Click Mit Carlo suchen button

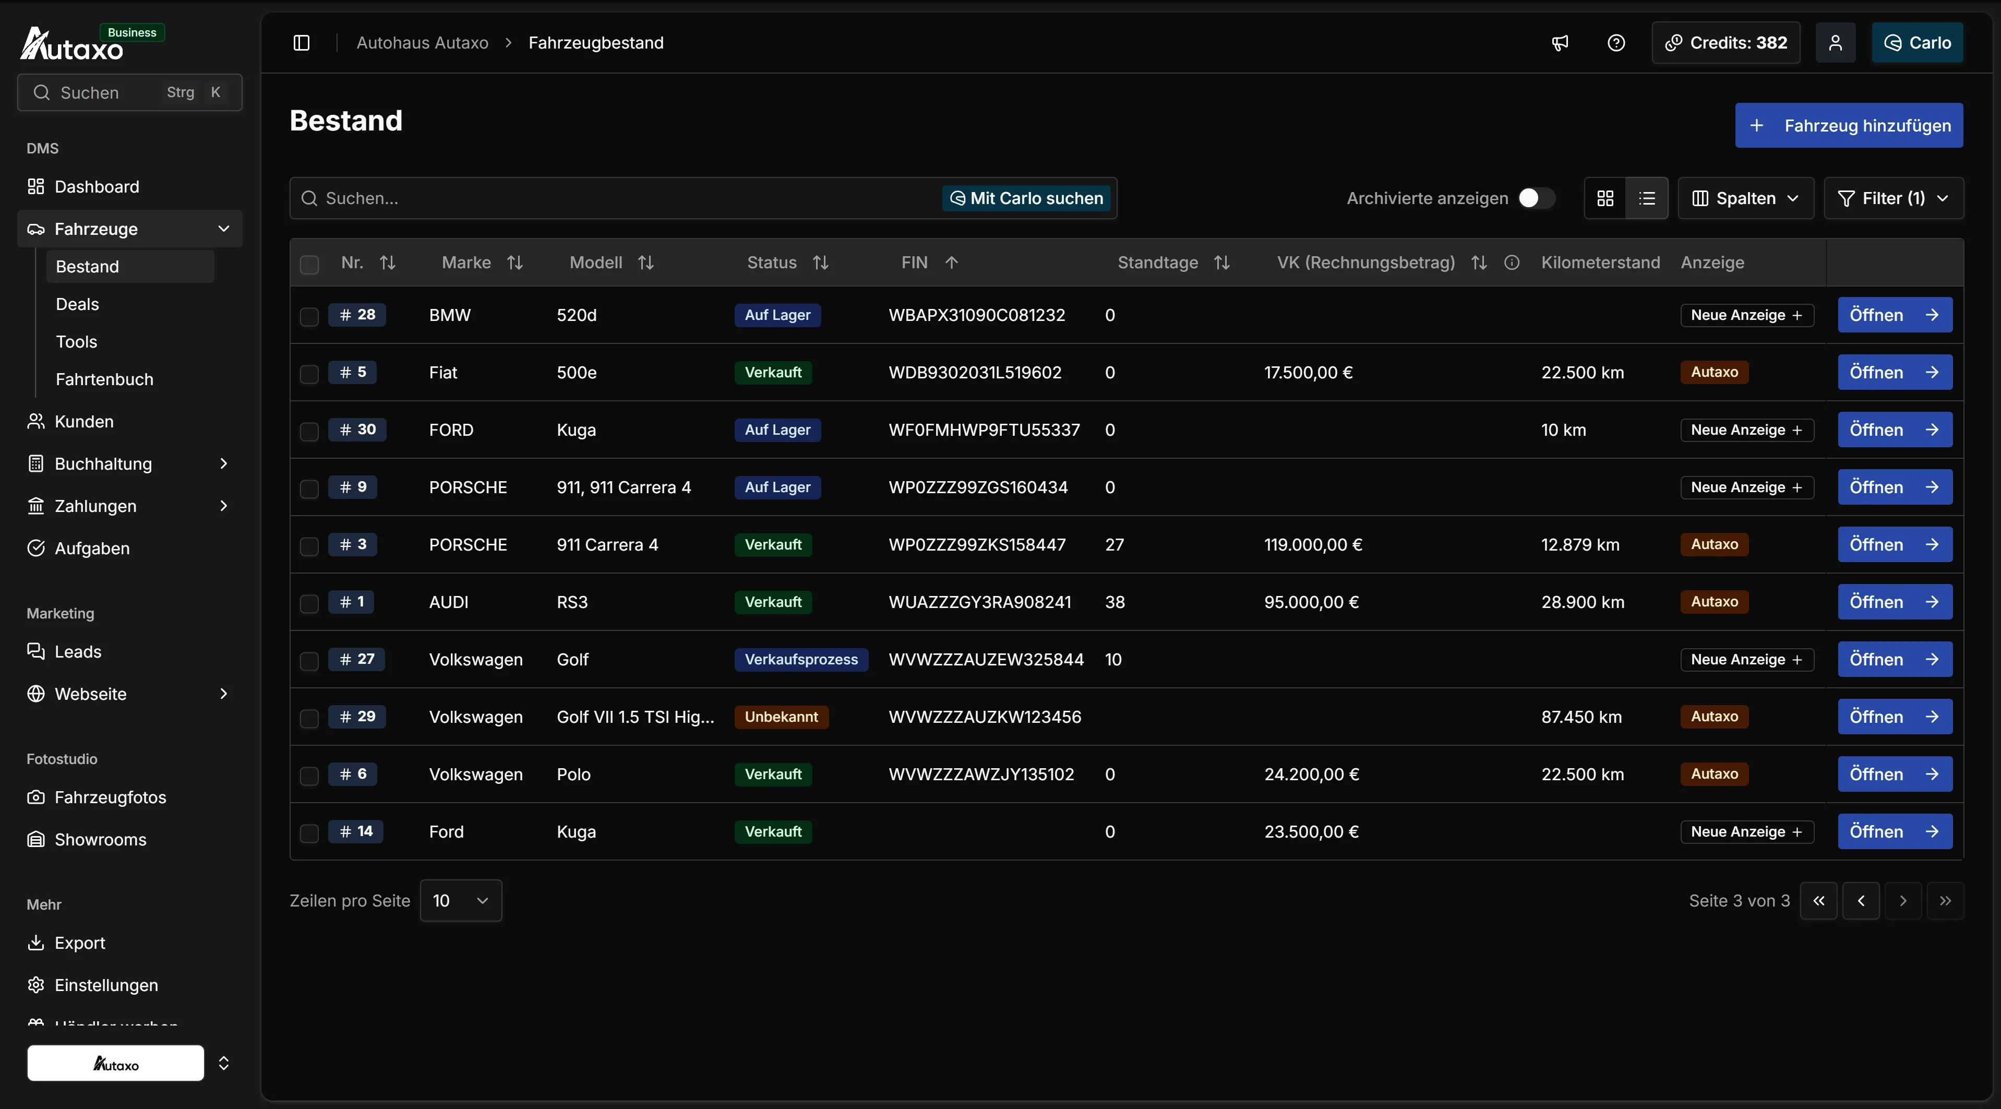tap(1027, 198)
